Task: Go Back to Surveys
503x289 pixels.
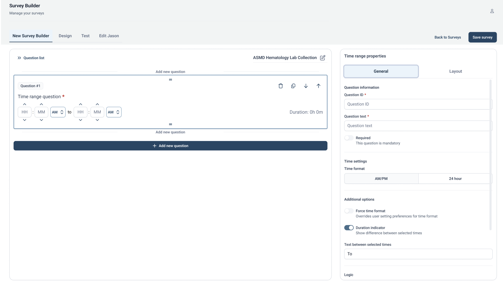Action: tap(448, 37)
